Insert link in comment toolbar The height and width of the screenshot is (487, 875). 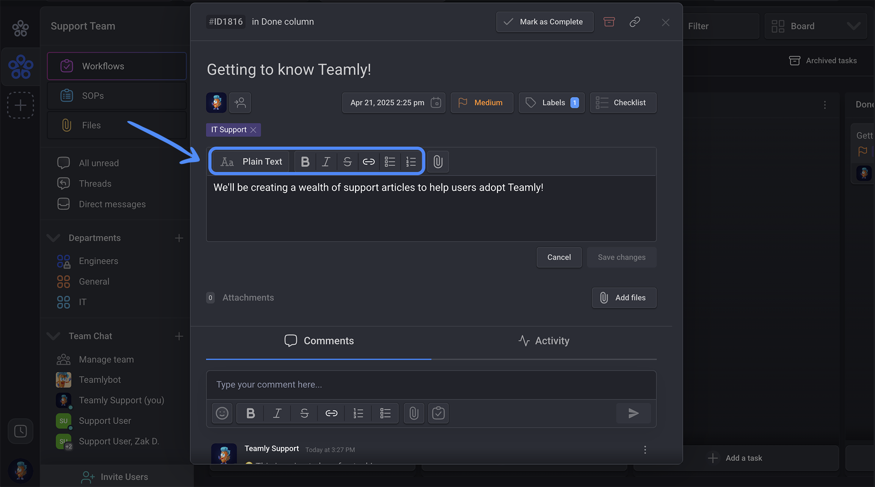click(x=331, y=413)
